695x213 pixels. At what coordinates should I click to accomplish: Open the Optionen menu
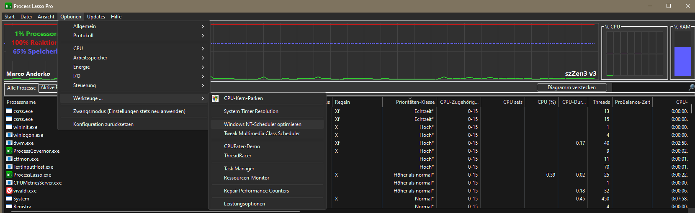pyautogui.click(x=71, y=17)
